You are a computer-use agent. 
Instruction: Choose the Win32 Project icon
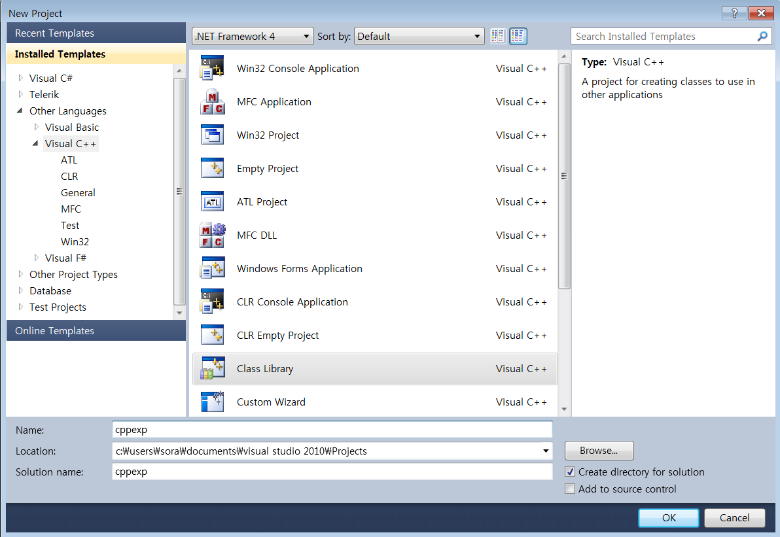tap(212, 135)
